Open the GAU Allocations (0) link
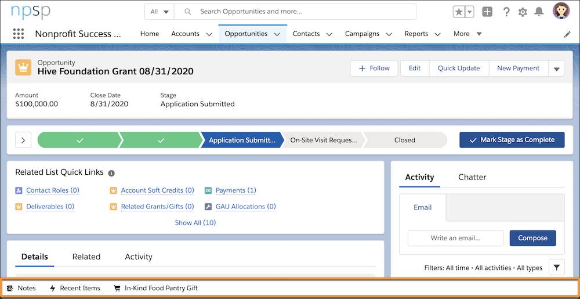 246,207
